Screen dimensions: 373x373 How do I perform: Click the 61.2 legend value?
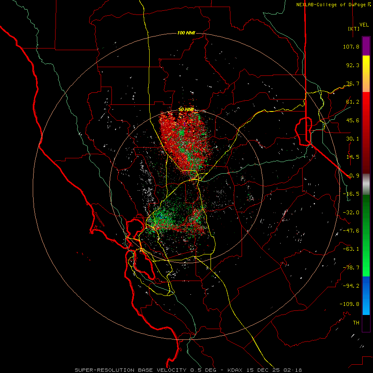[353, 102]
